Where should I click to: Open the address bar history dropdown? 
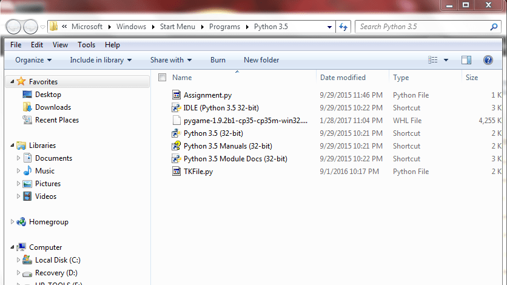click(329, 27)
